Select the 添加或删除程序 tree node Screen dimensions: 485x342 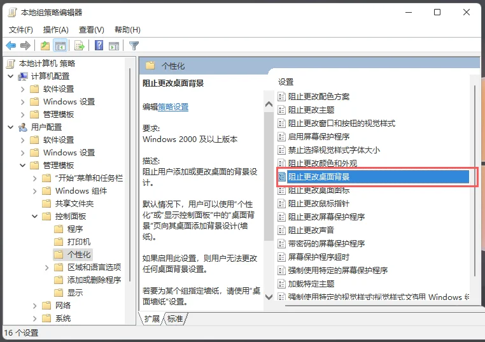coord(94,280)
